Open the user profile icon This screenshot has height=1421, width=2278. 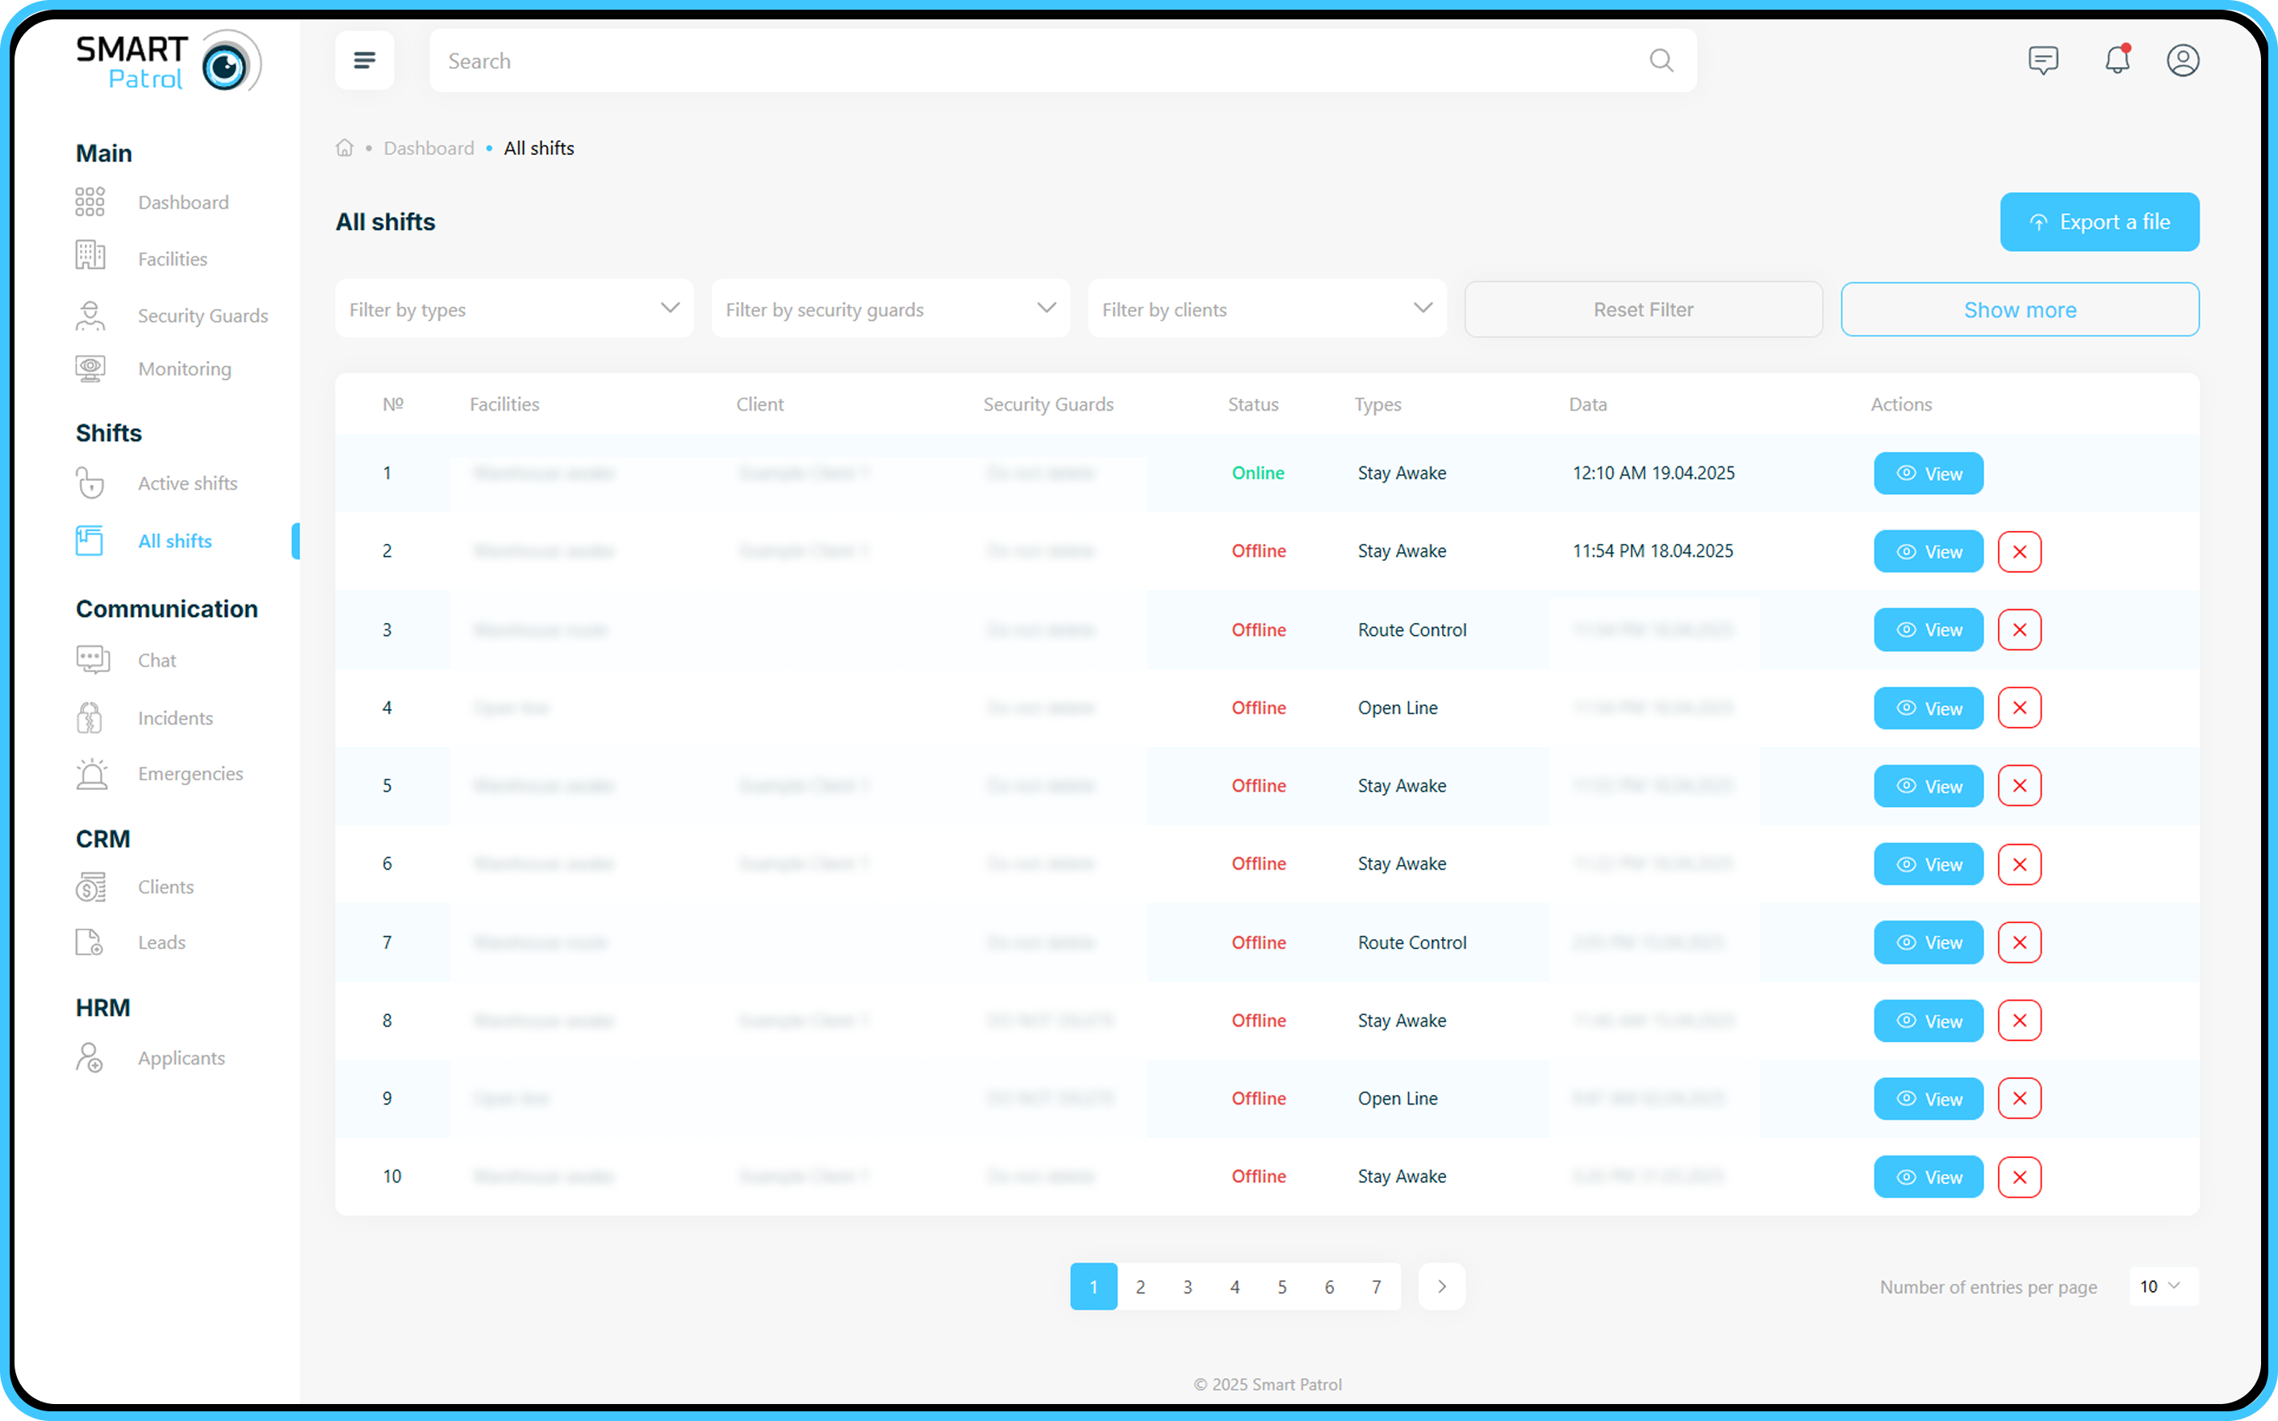point(2182,61)
